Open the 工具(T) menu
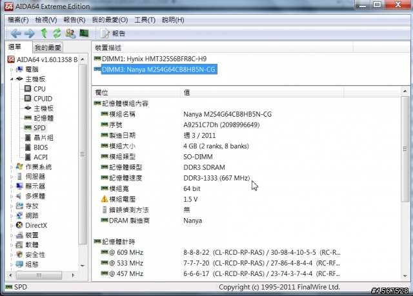 (x=145, y=20)
